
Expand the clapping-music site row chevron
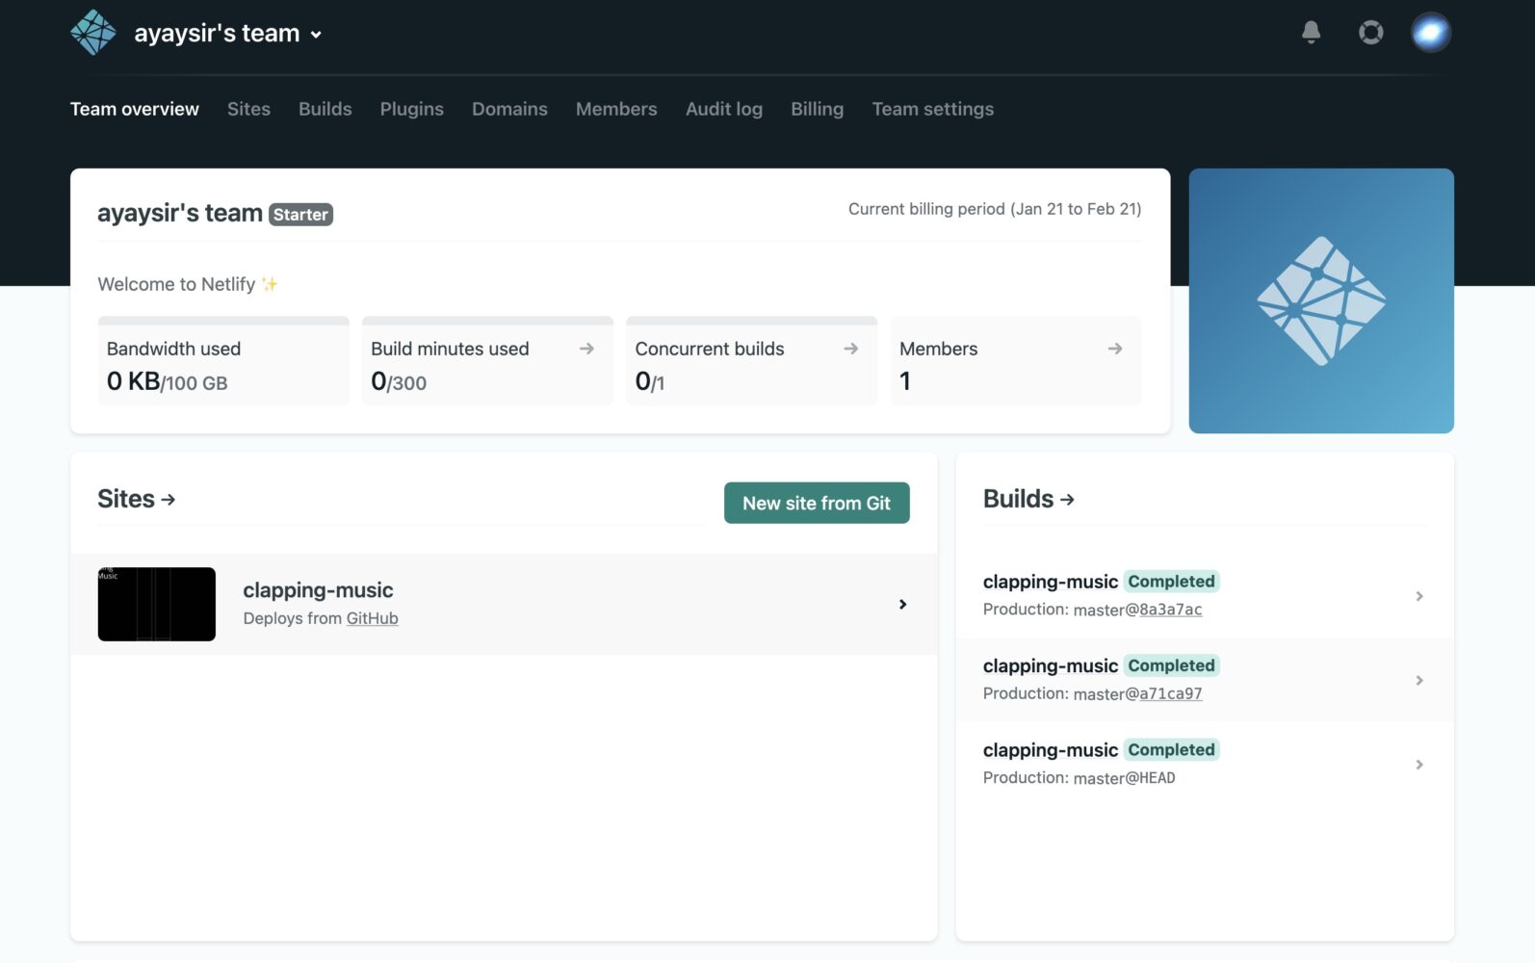[x=902, y=605]
